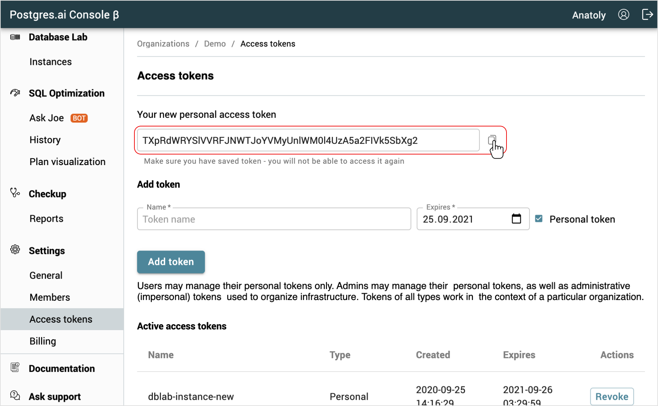
Task: Open Instances under Database Lab
Action: pyautogui.click(x=51, y=62)
